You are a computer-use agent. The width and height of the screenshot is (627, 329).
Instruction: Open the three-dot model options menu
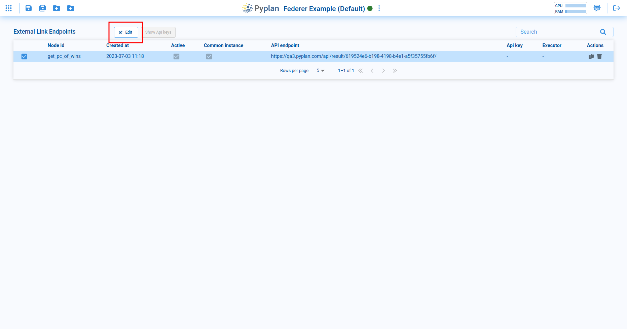[x=379, y=8]
